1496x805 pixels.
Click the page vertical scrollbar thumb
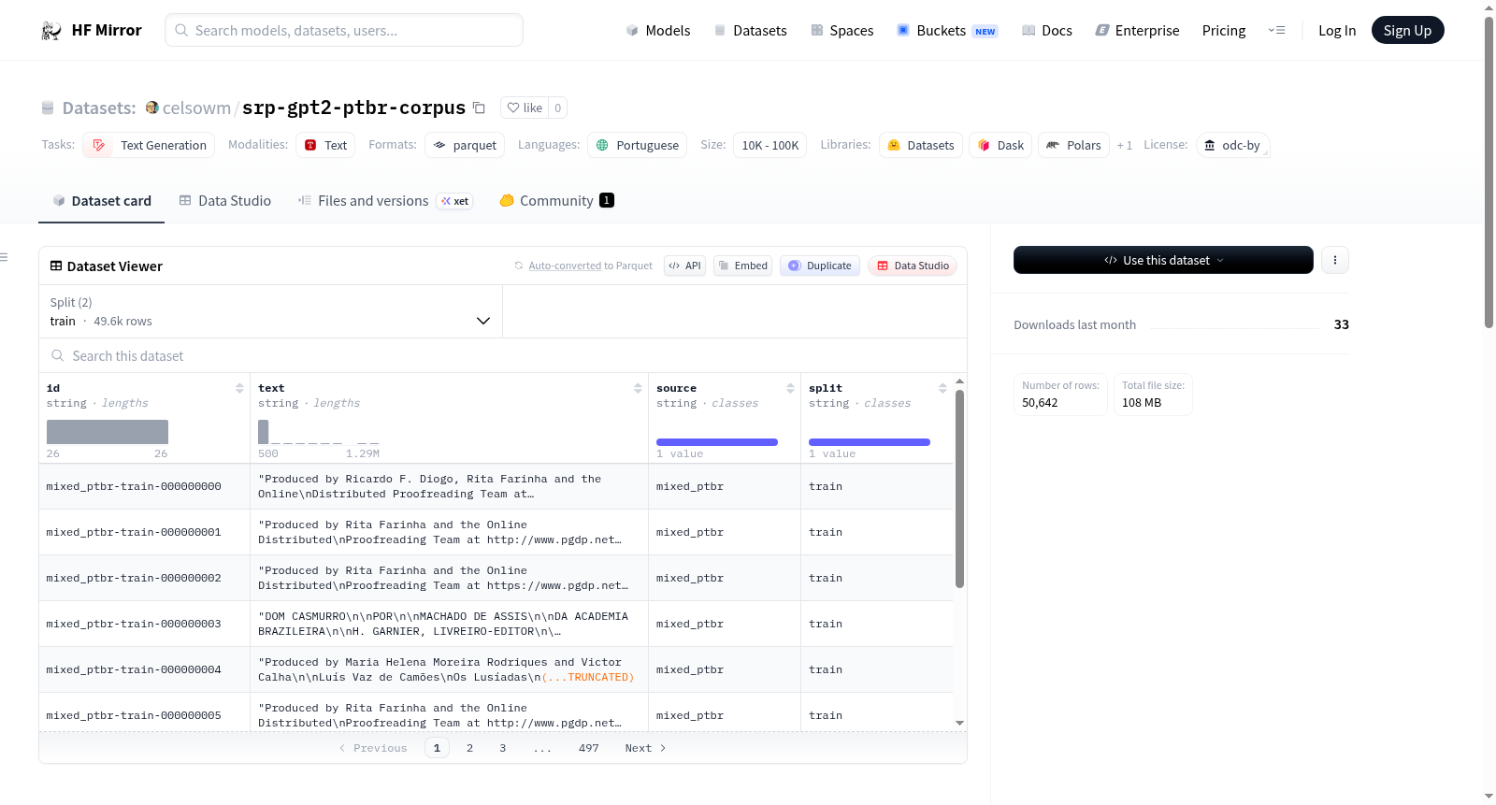(1489, 172)
